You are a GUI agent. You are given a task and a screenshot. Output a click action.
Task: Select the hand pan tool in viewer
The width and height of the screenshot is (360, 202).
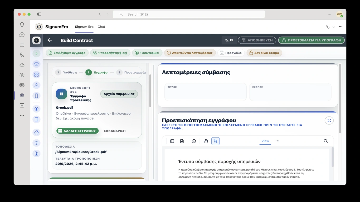tap(206, 141)
